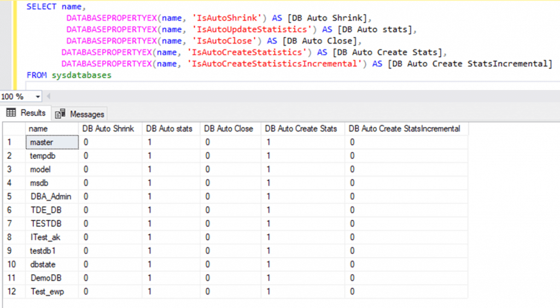Select the DB Auto stats column header
Screen dimensions: 560x308
pos(169,129)
